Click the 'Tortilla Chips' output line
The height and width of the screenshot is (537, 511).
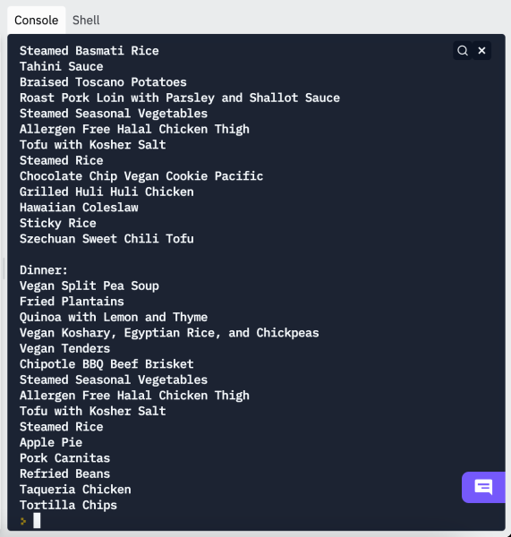[x=69, y=505]
